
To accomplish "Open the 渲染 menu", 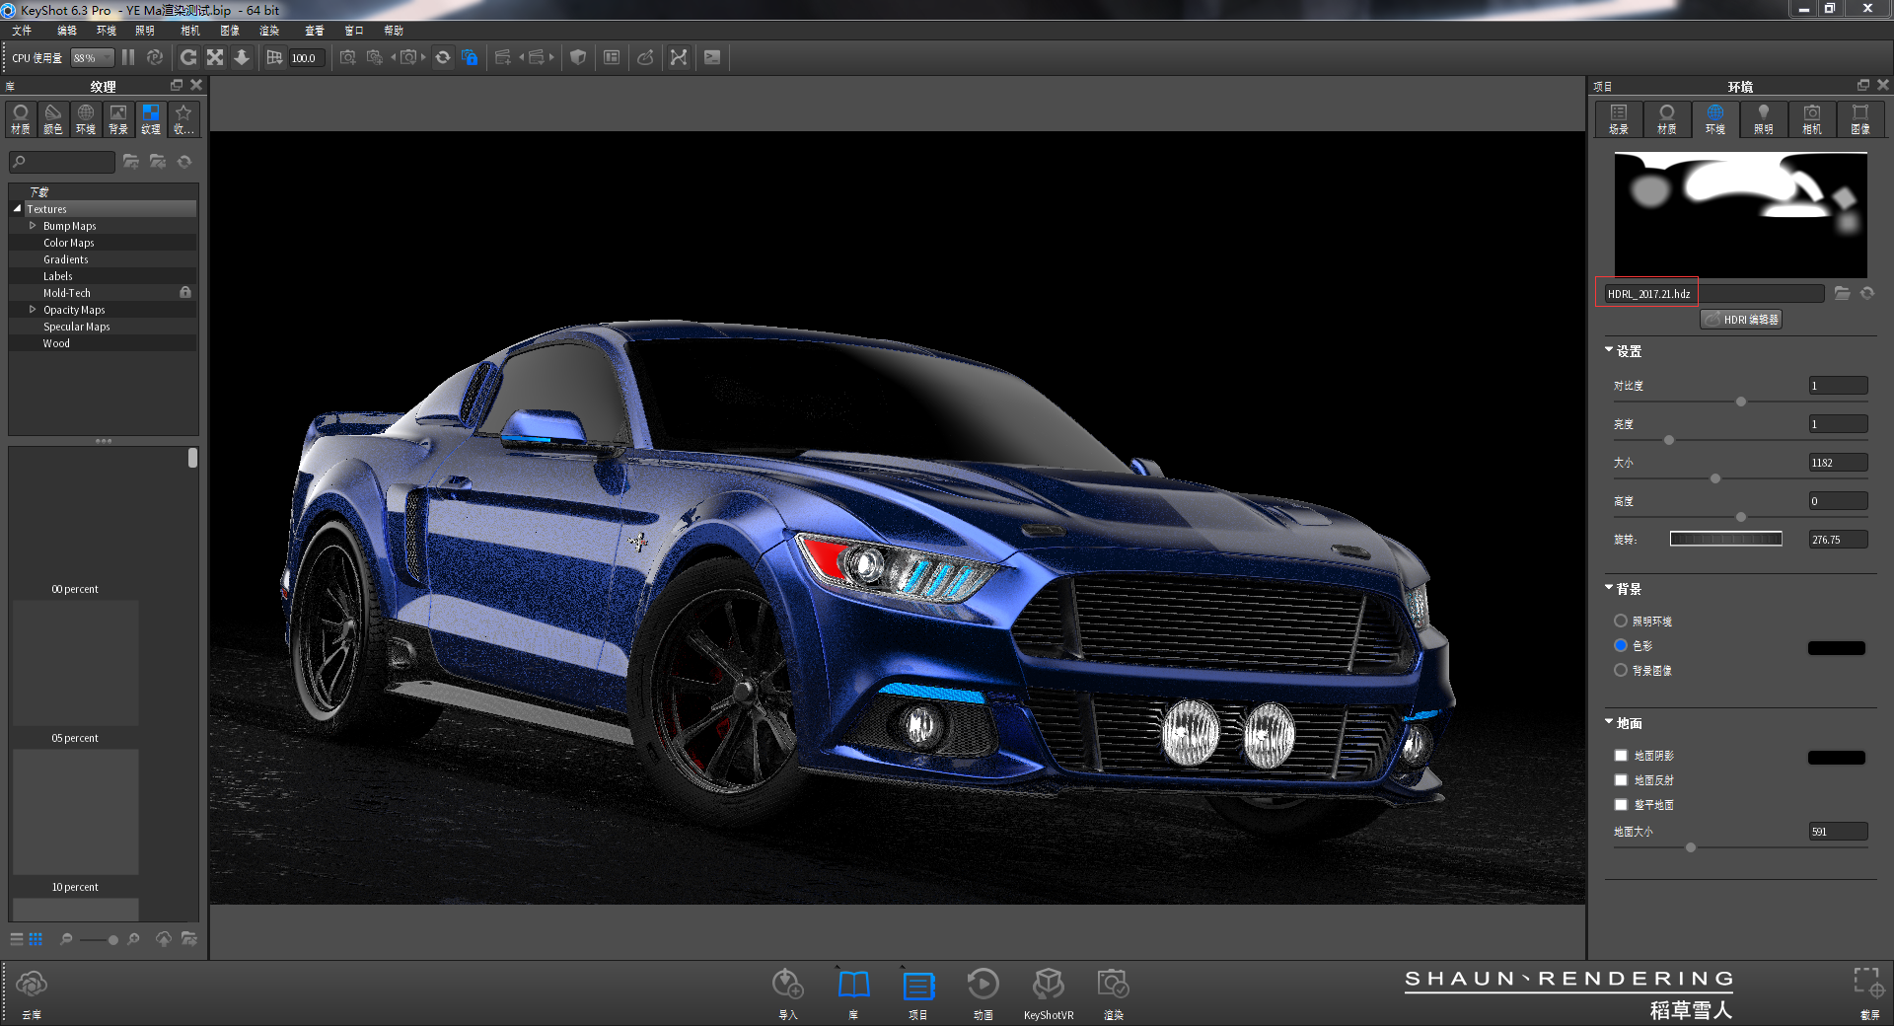I will click(x=268, y=31).
